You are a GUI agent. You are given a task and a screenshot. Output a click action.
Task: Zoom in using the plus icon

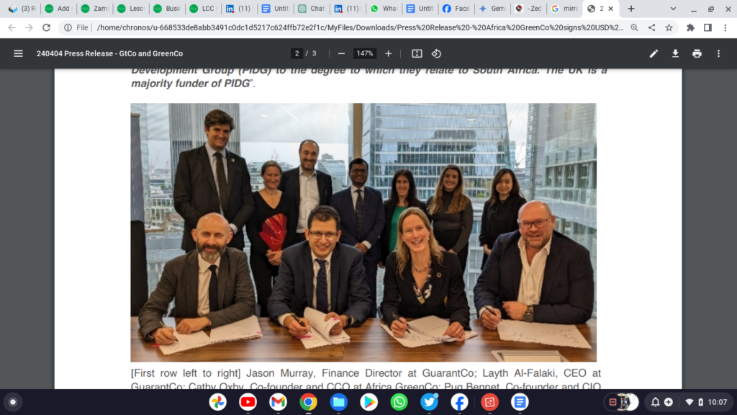tap(388, 53)
